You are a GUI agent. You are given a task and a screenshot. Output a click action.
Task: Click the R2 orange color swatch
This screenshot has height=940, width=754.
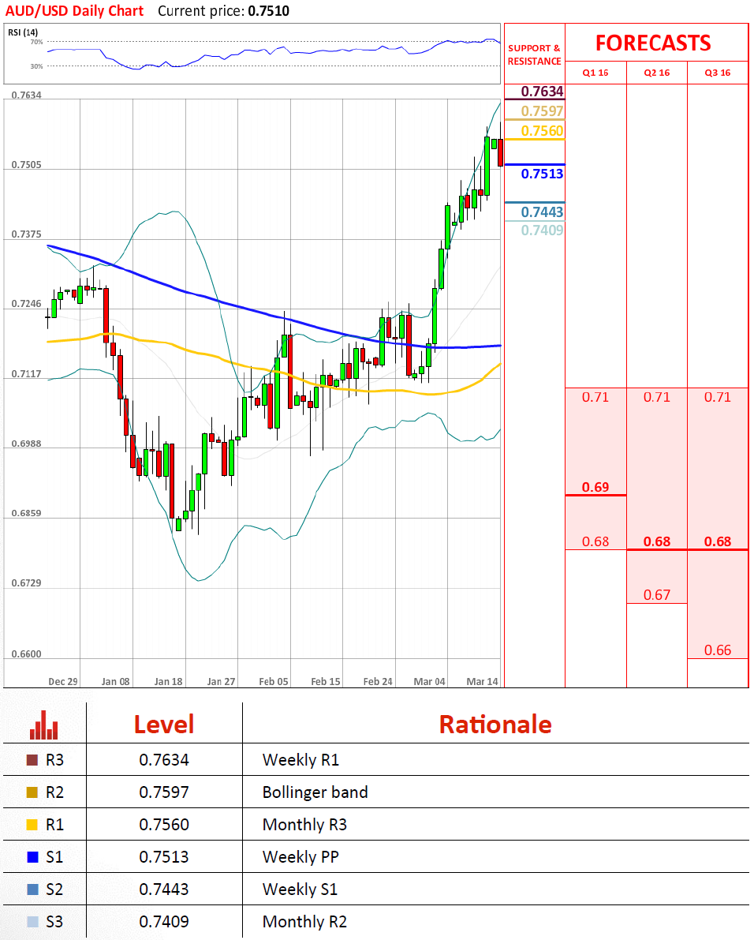click(32, 792)
